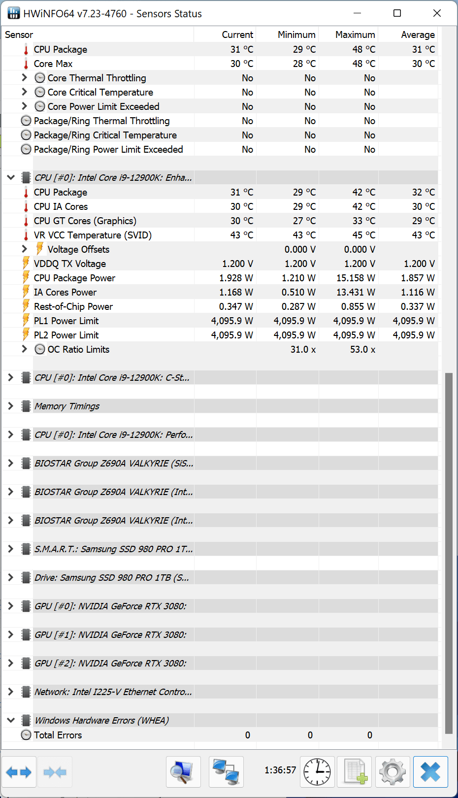Select the Total Errors sensor row

coord(58,735)
